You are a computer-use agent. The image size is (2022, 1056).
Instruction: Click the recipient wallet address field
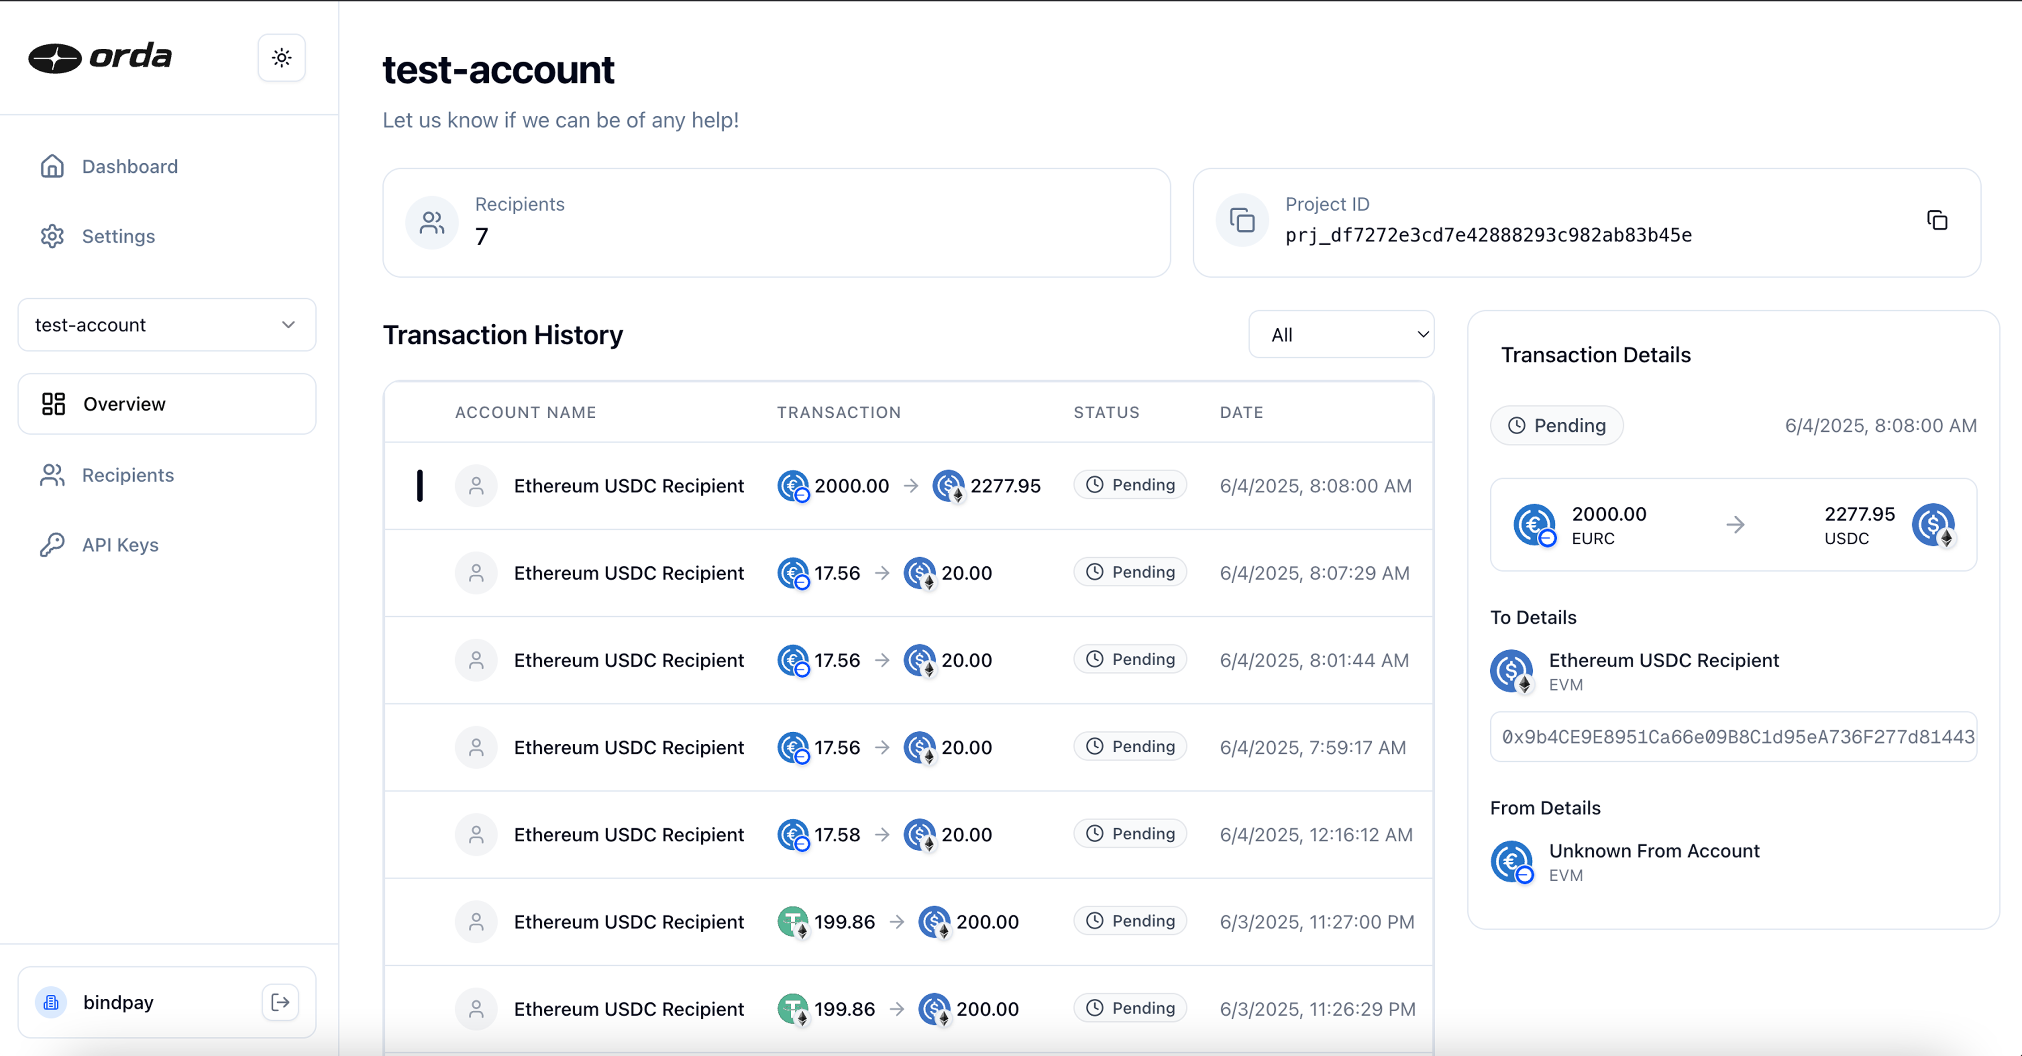tap(1733, 737)
